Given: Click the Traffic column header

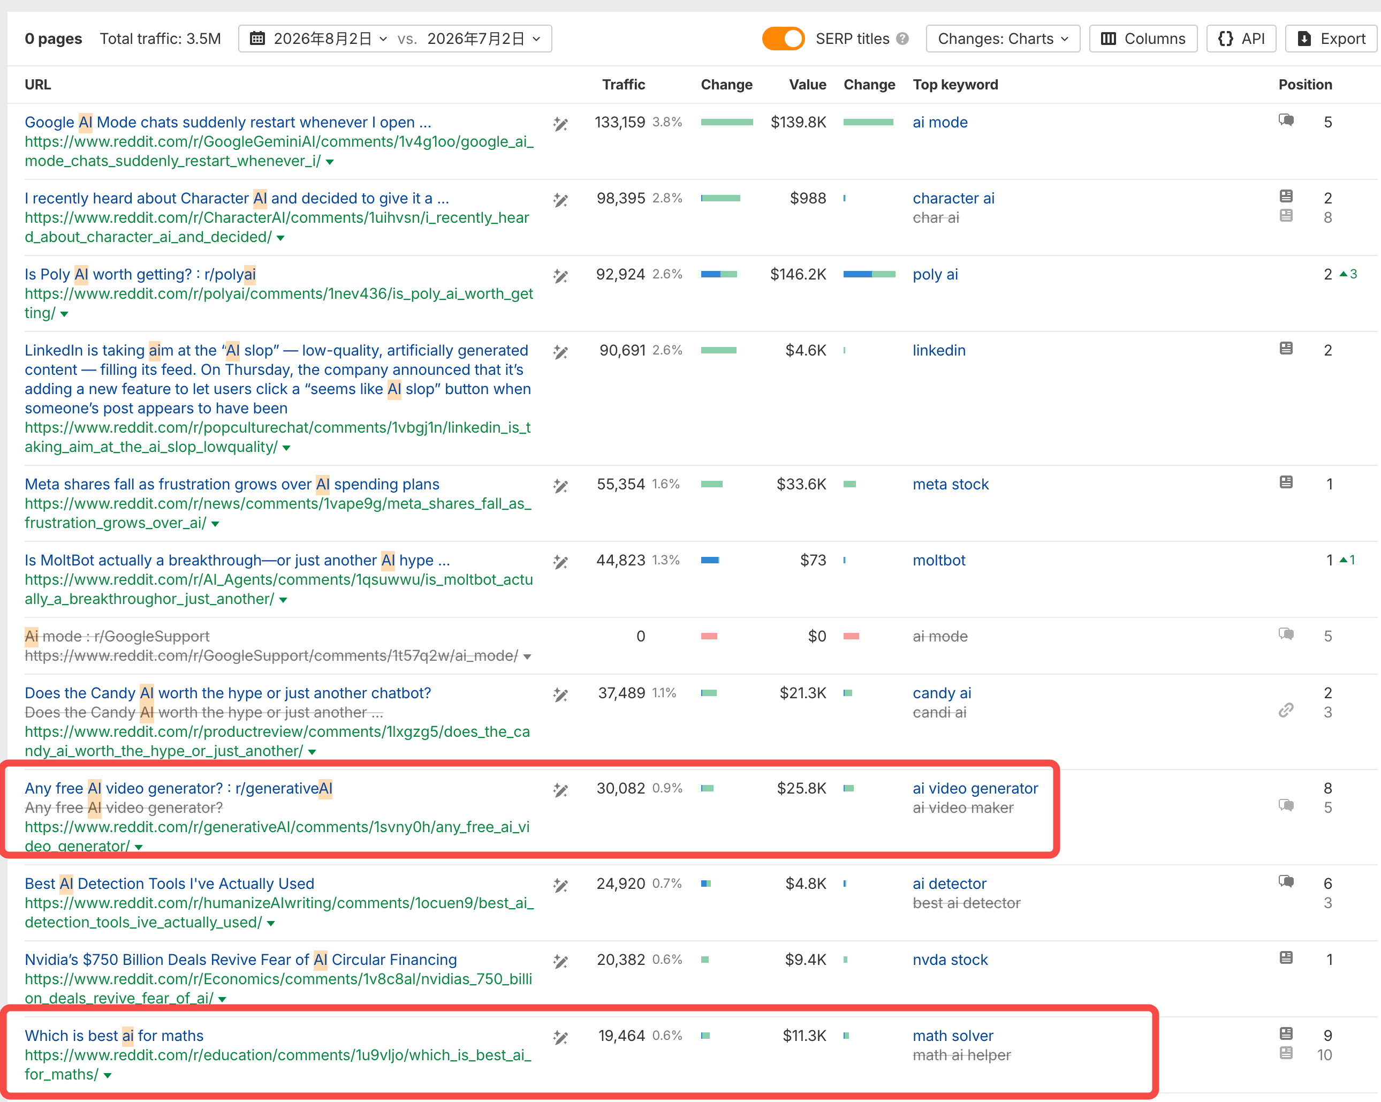Looking at the screenshot, I should [x=624, y=85].
